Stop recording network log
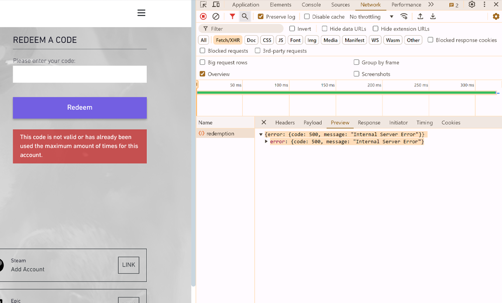Viewport: 502px width, 303px height. click(x=204, y=17)
